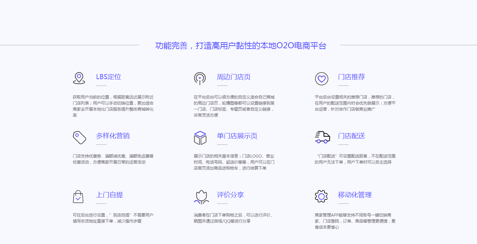Image resolution: width=477 pixels, height=244 pixels.
Task: Click the LBS定位 map pin icon
Action: click(79, 78)
